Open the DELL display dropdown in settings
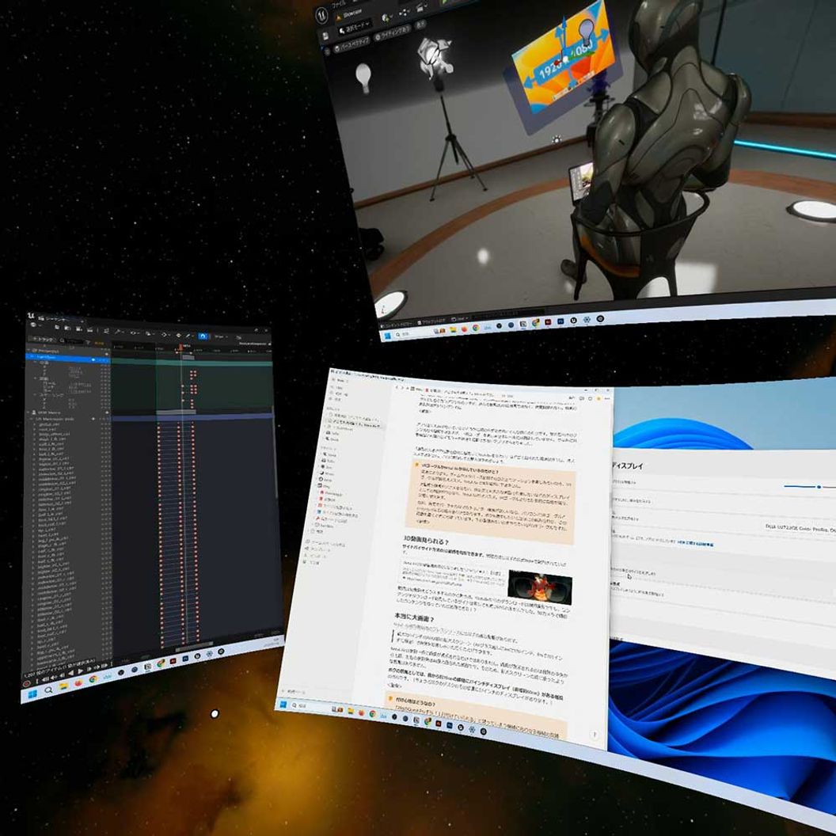Screen dimensions: 836x836 point(800,528)
